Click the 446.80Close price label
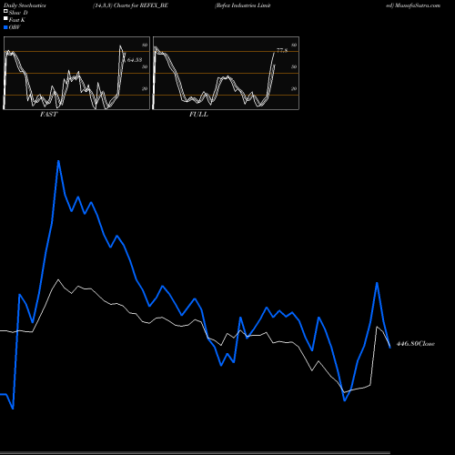 click(416, 344)
